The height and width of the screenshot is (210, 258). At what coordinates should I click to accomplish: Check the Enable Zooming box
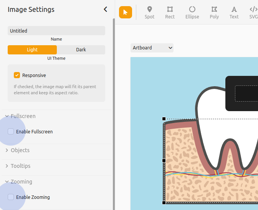pyautogui.click(x=11, y=197)
